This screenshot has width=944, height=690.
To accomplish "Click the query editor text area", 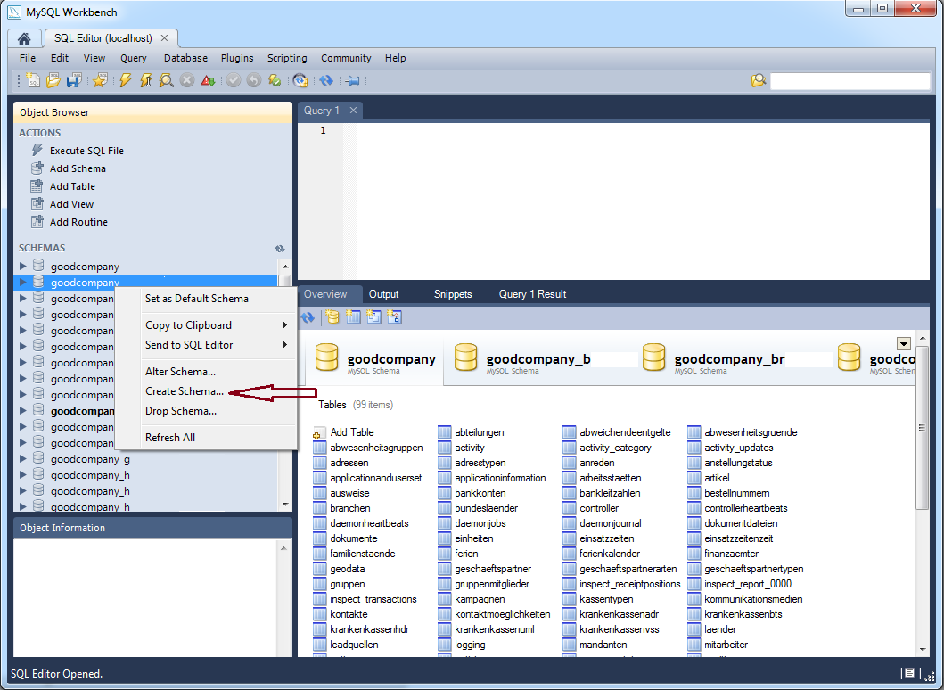I will pos(643,201).
